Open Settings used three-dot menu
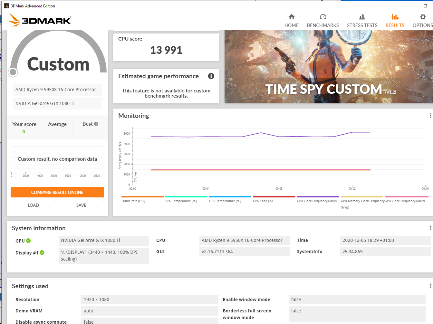Screen dimensions: 433x324 pyautogui.click(x=430, y=286)
